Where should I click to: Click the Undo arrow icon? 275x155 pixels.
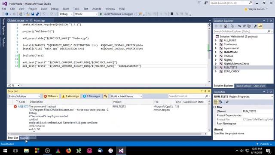click(44, 14)
